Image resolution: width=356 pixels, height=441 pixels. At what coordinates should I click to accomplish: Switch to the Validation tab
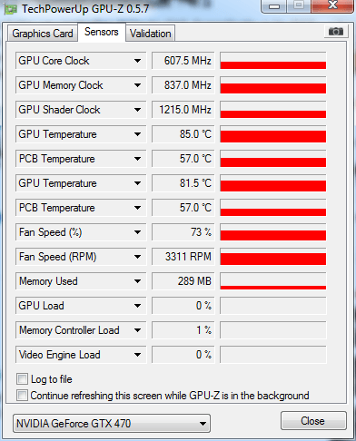click(x=151, y=34)
